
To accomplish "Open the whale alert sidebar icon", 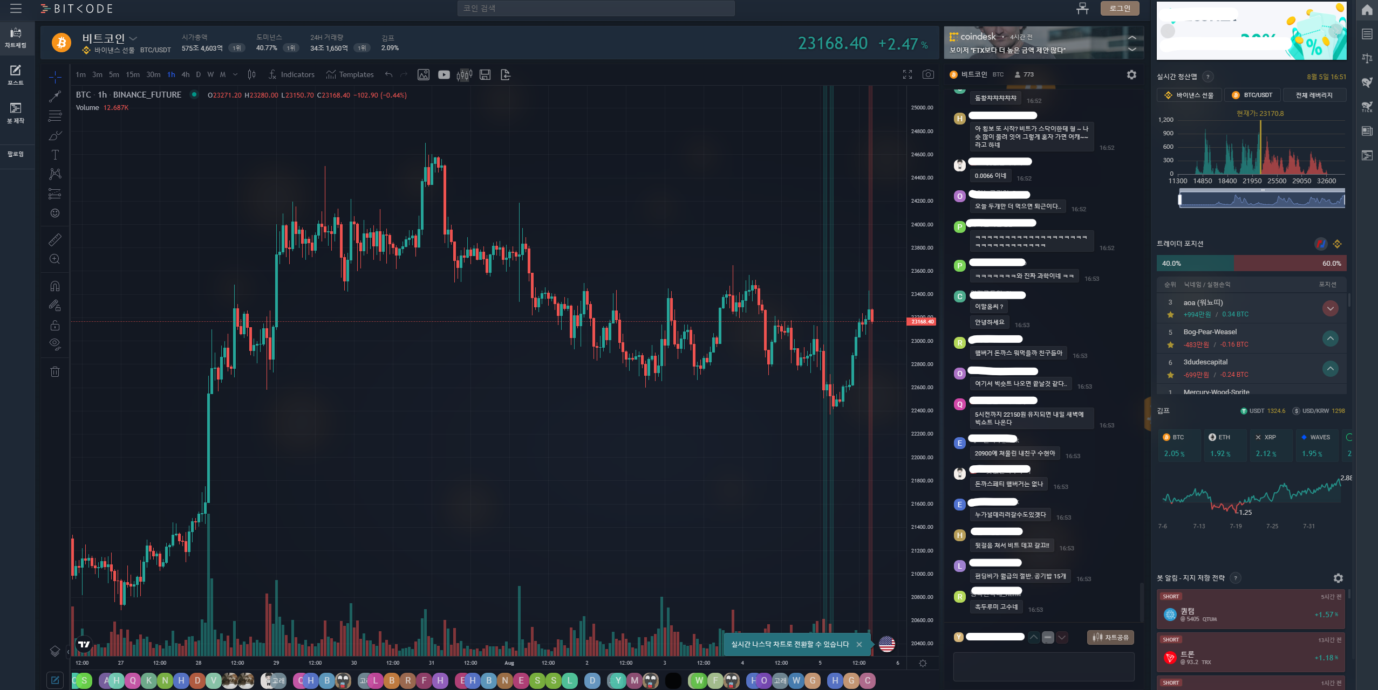I will tap(1367, 82).
